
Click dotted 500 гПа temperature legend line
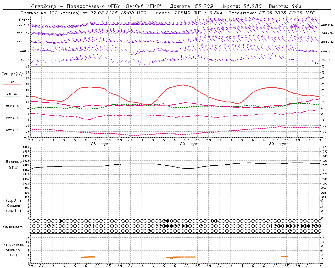(x=12, y=133)
